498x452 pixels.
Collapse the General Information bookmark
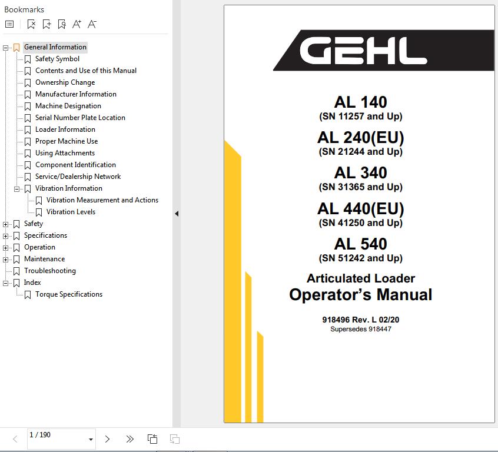pyautogui.click(x=5, y=48)
